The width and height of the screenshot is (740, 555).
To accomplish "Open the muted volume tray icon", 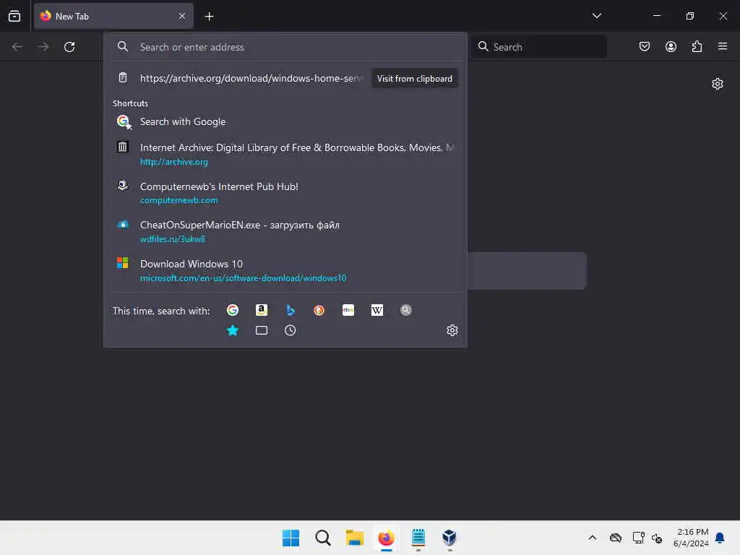I will pos(657,538).
